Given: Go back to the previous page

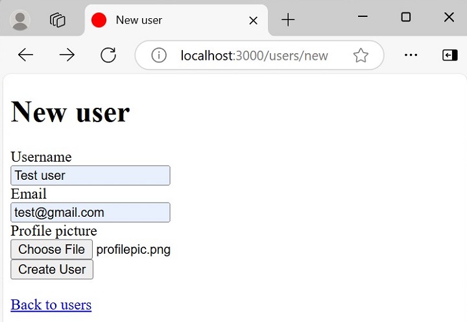Looking at the screenshot, I should [25, 55].
